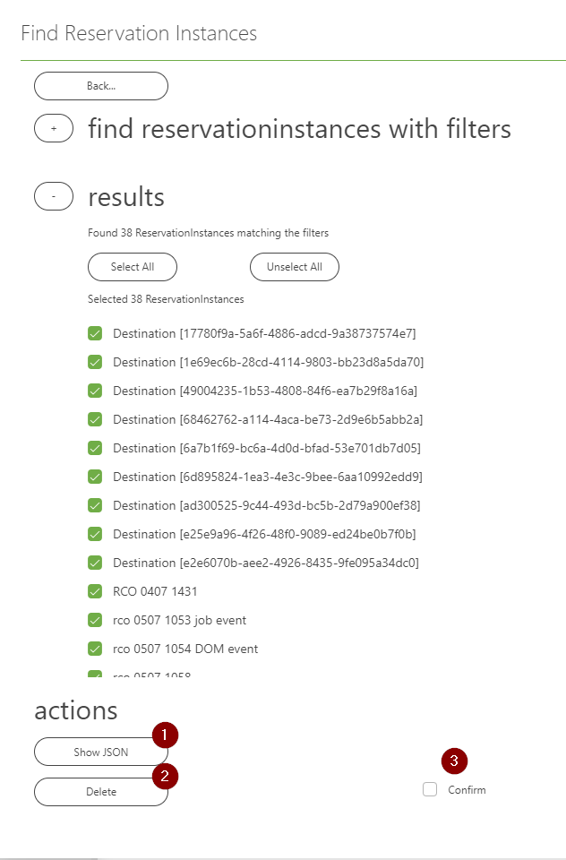Uncheck Destination 6d895824-1ea3-4e3c checkbox

[95, 477]
